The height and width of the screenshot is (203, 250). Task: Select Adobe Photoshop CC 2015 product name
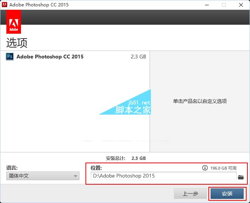50,57
